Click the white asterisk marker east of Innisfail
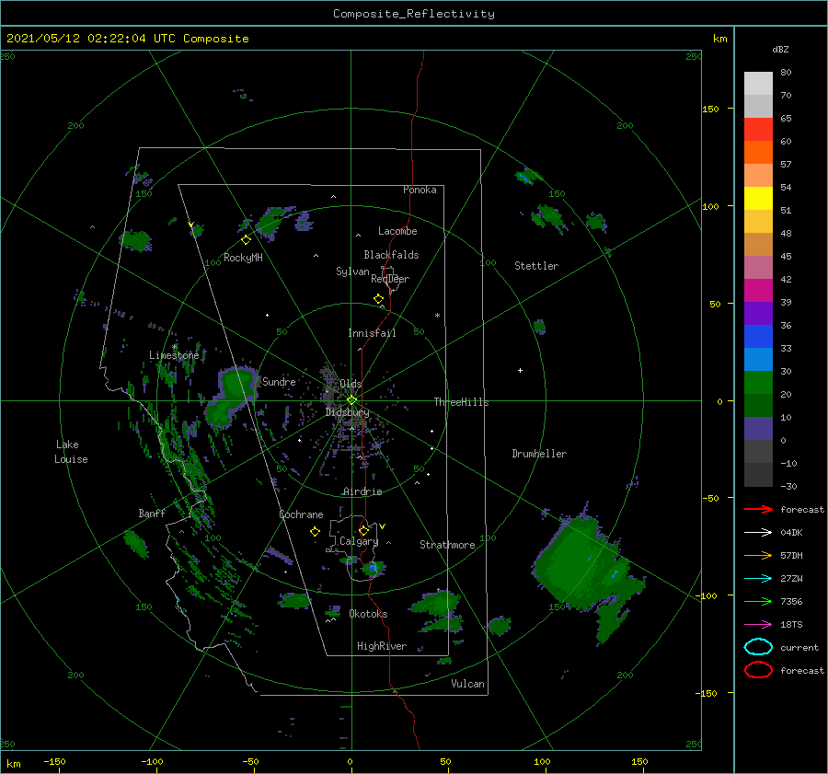The image size is (828, 774). coord(437,316)
